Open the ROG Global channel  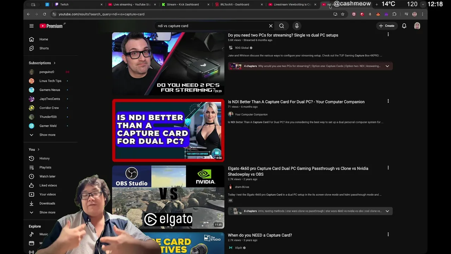click(242, 48)
